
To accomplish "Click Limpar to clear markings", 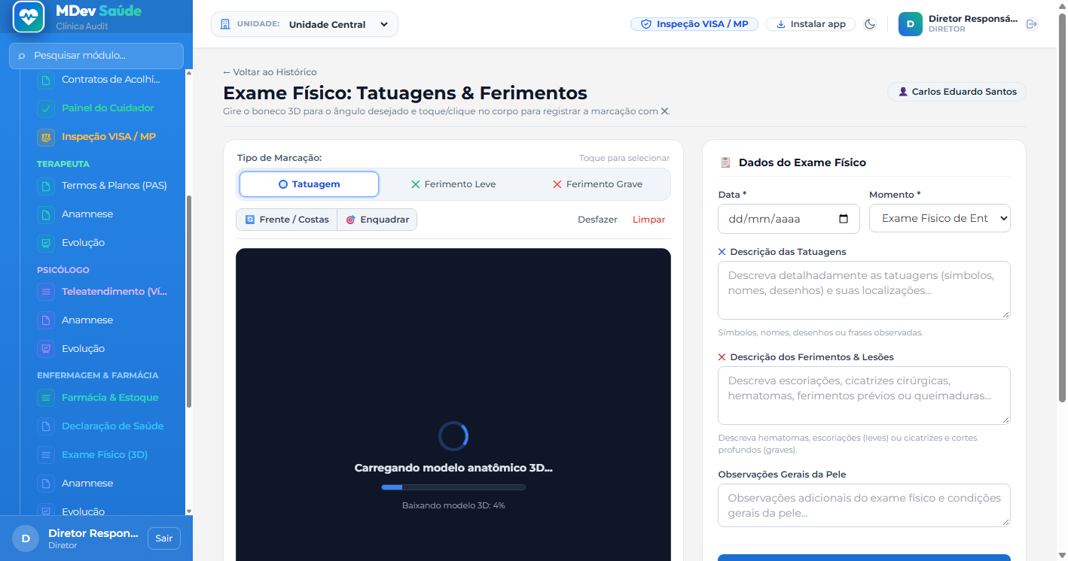I will point(649,220).
